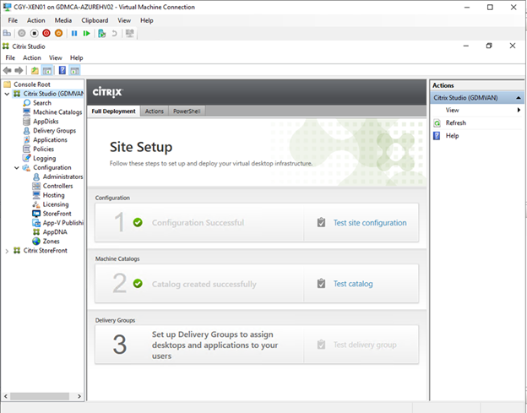Select the Full Deployment tab

[114, 111]
